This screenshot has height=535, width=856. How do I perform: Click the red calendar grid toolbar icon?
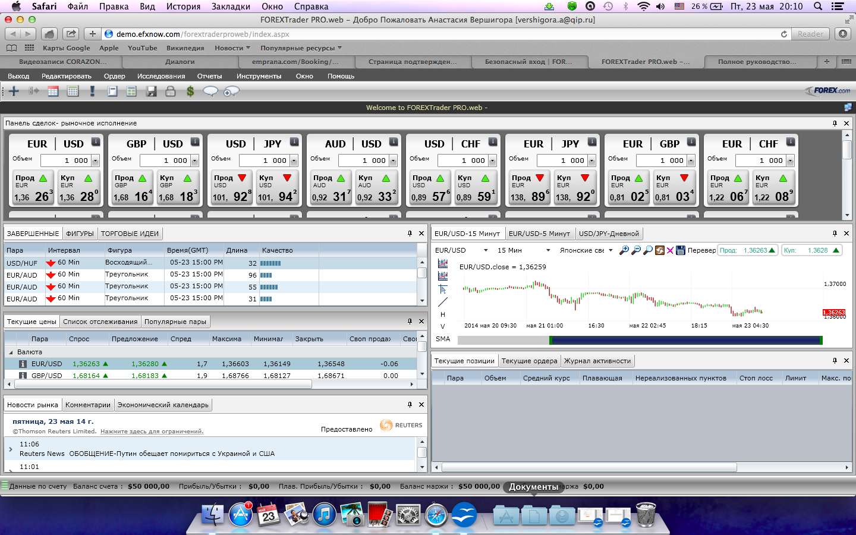point(53,91)
